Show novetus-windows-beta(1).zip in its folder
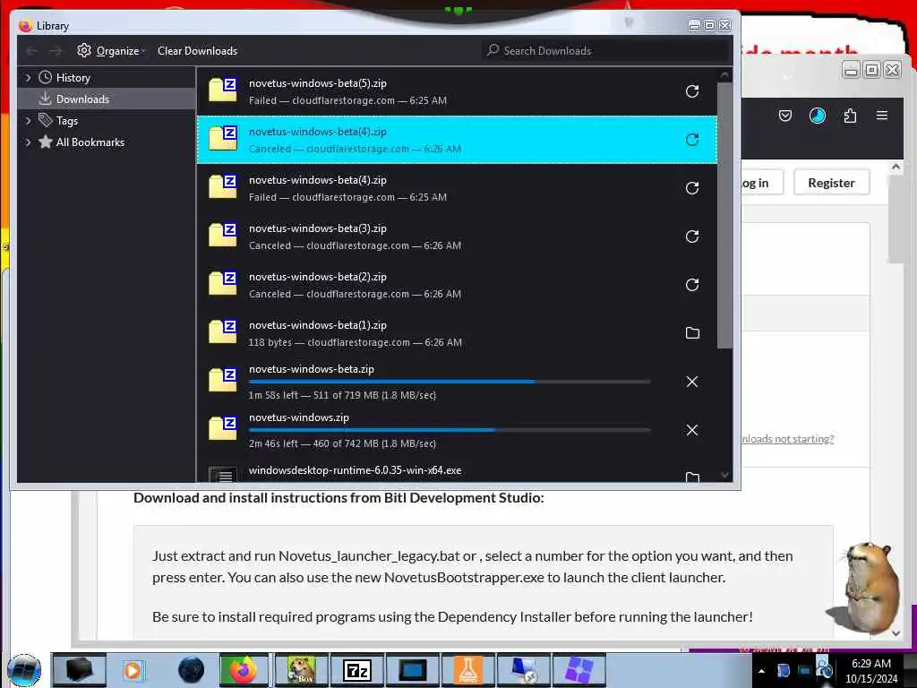The width and height of the screenshot is (917, 688). coord(692,333)
